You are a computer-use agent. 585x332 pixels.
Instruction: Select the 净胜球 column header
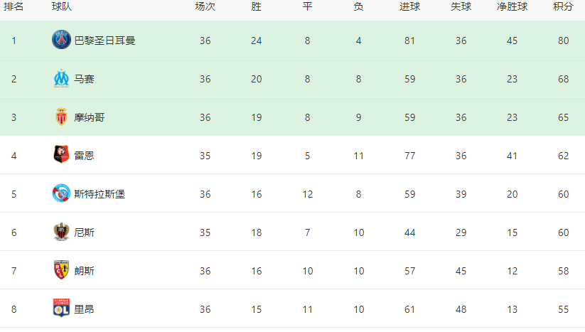coord(512,6)
